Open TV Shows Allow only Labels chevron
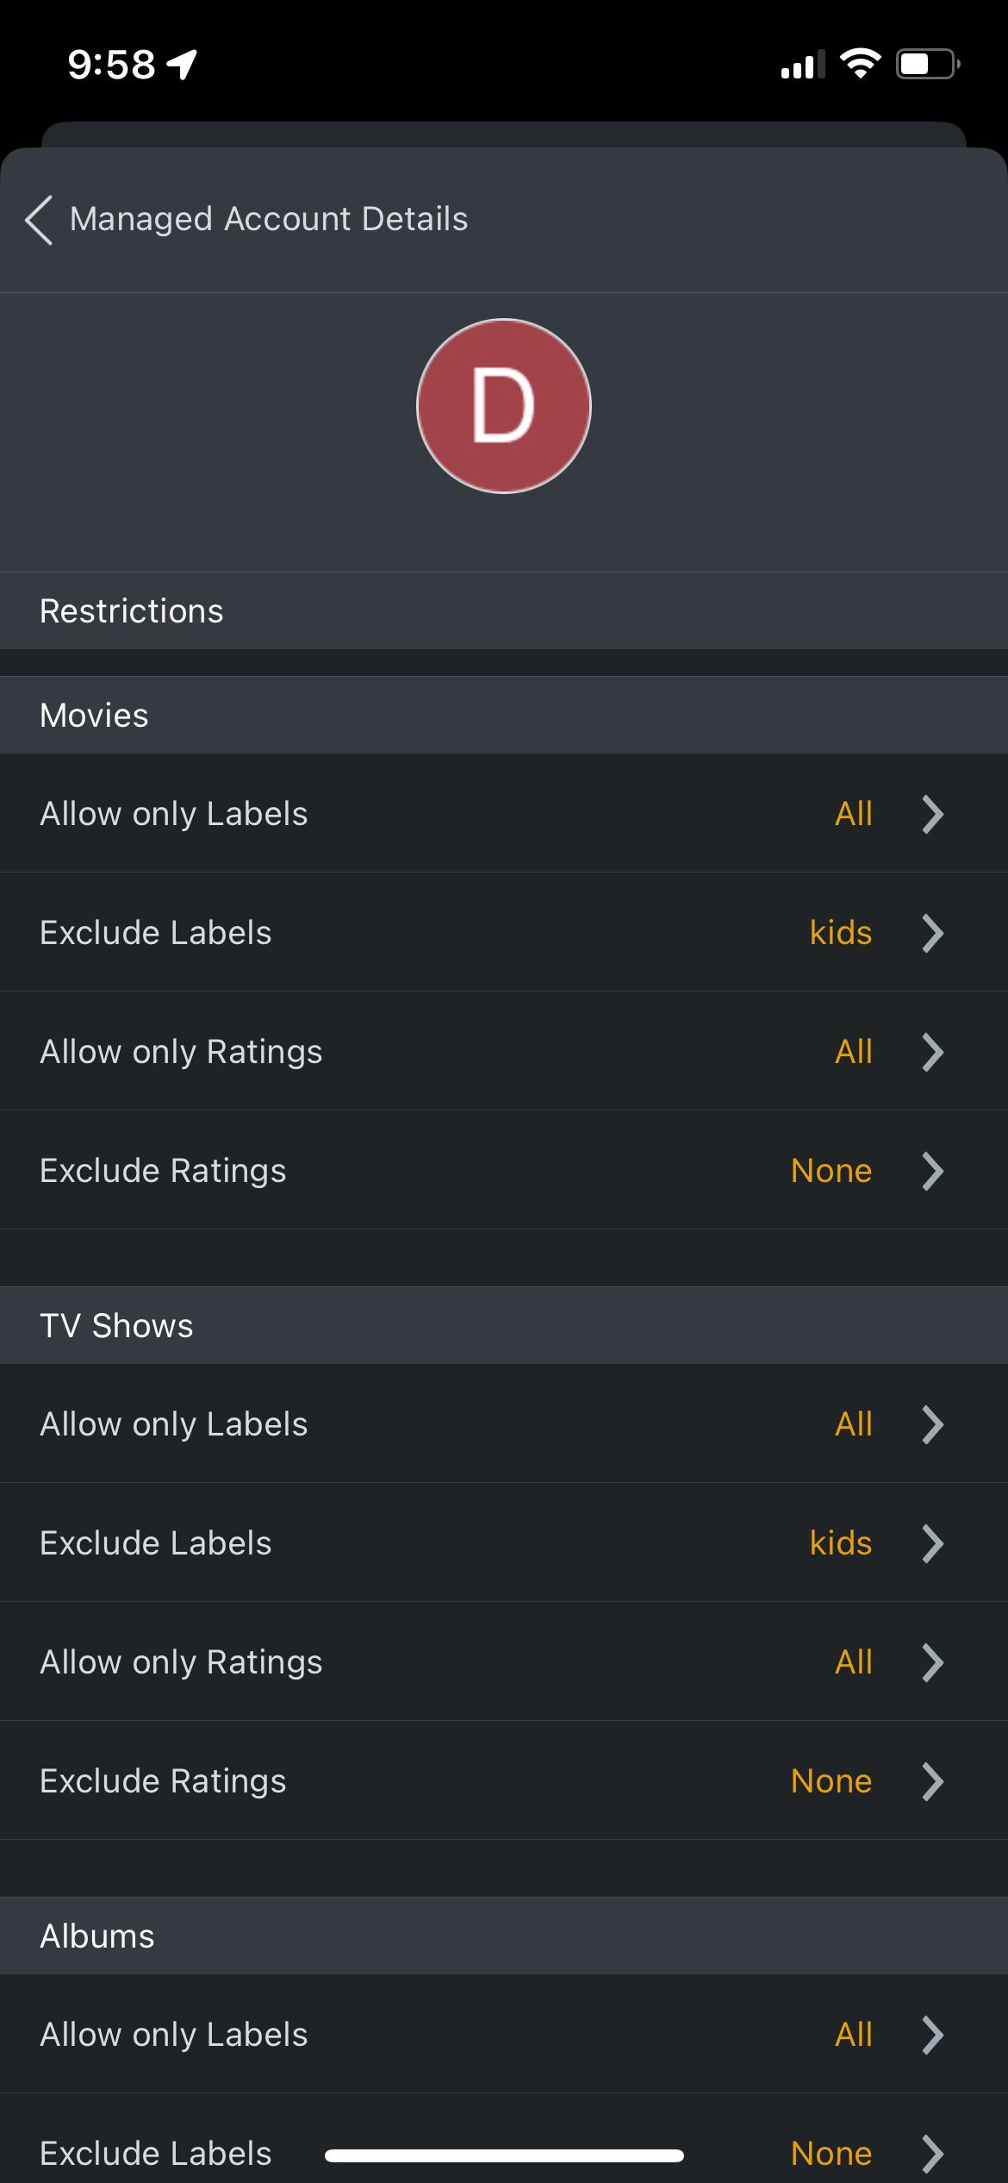 [x=932, y=1424]
